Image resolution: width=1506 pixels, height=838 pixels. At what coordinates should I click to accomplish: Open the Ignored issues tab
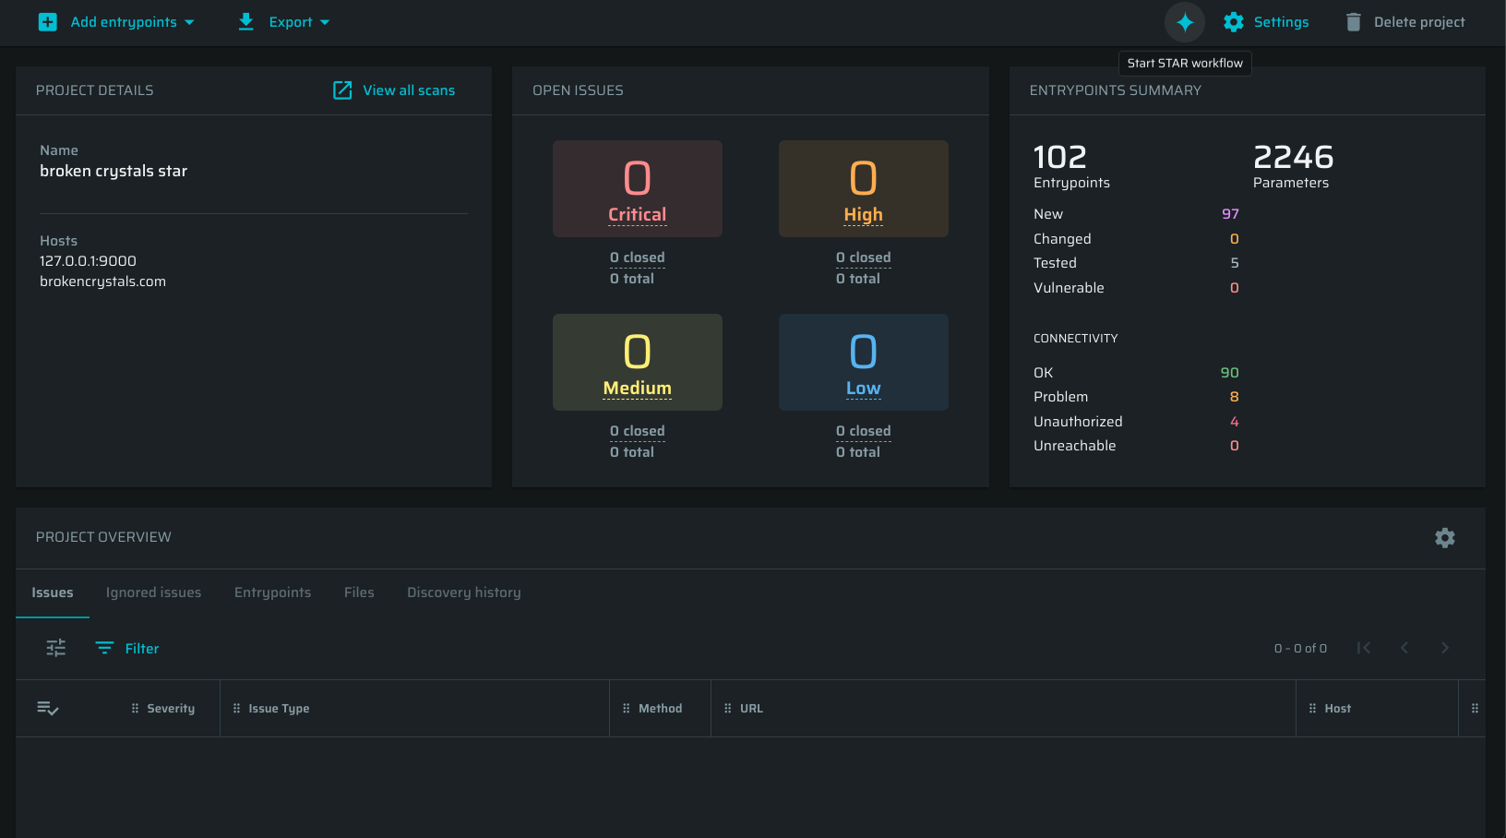[x=153, y=593]
